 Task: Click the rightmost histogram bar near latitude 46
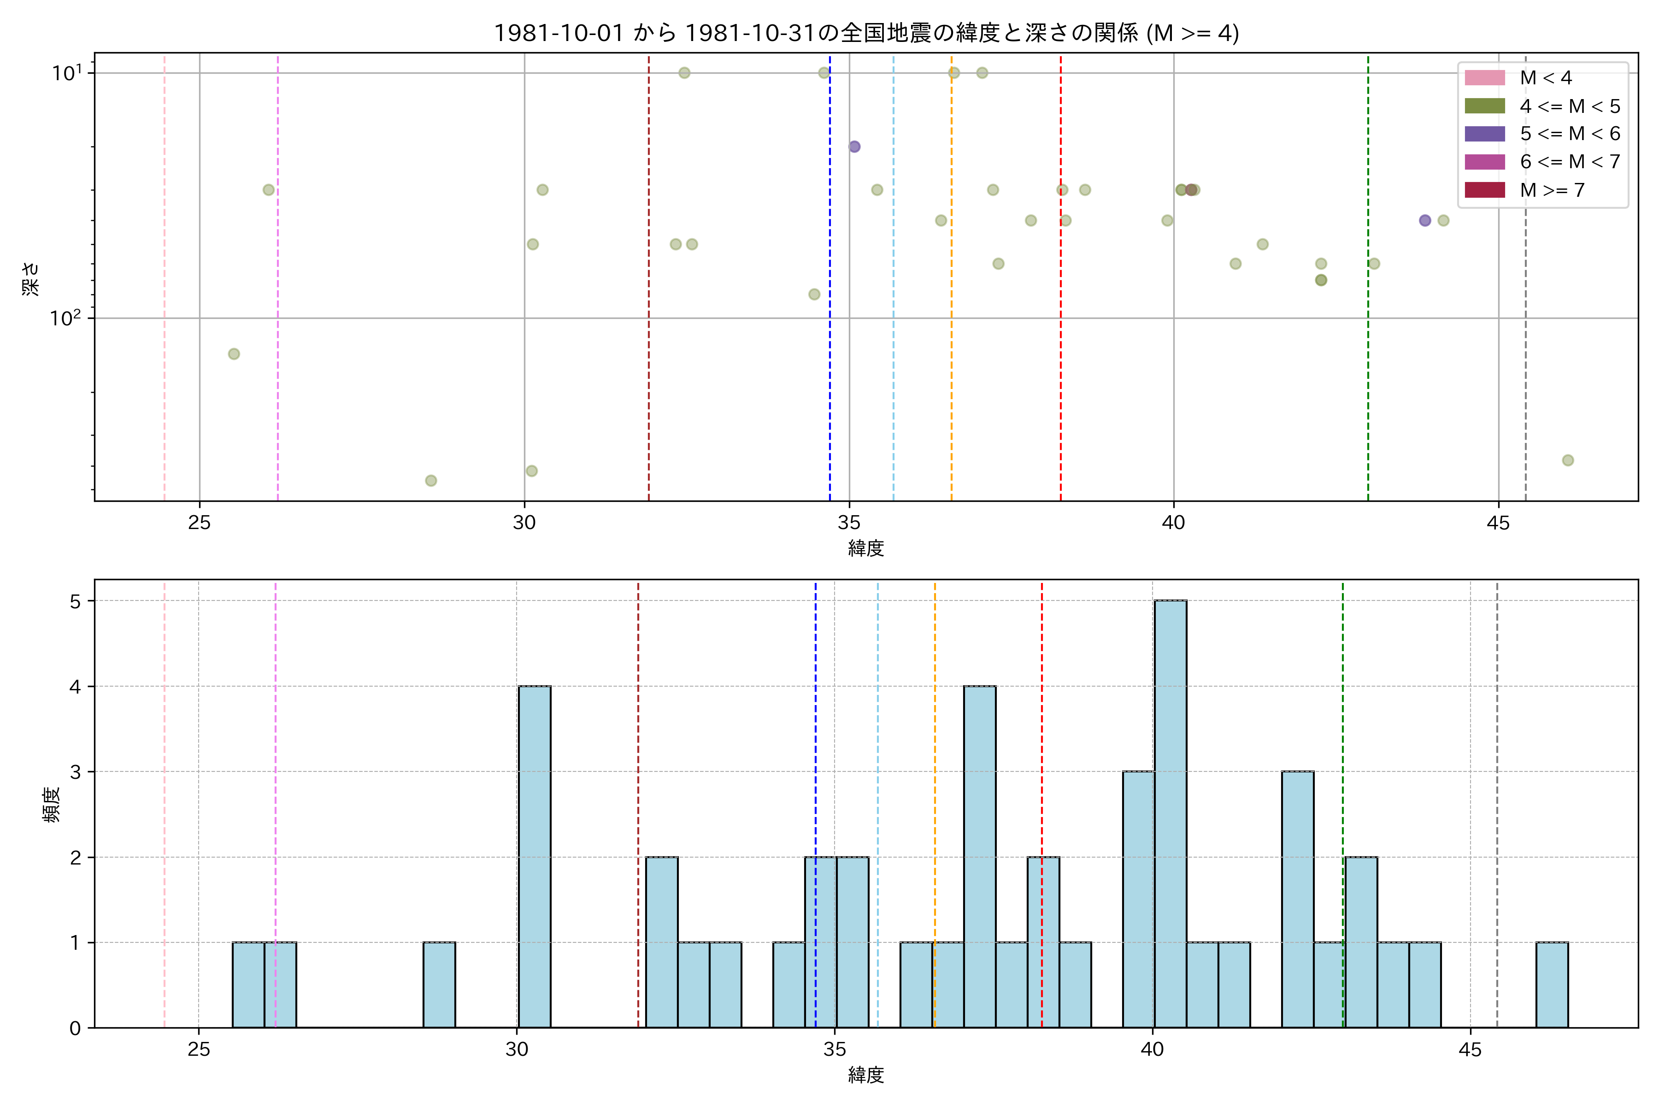click(x=1552, y=985)
